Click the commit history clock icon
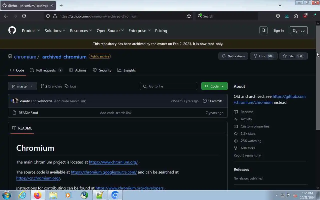This screenshot has width=320, height=200. [x=204, y=101]
